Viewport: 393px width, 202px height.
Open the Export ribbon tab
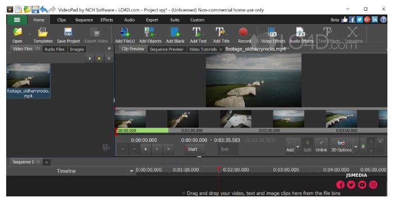[x=152, y=20]
